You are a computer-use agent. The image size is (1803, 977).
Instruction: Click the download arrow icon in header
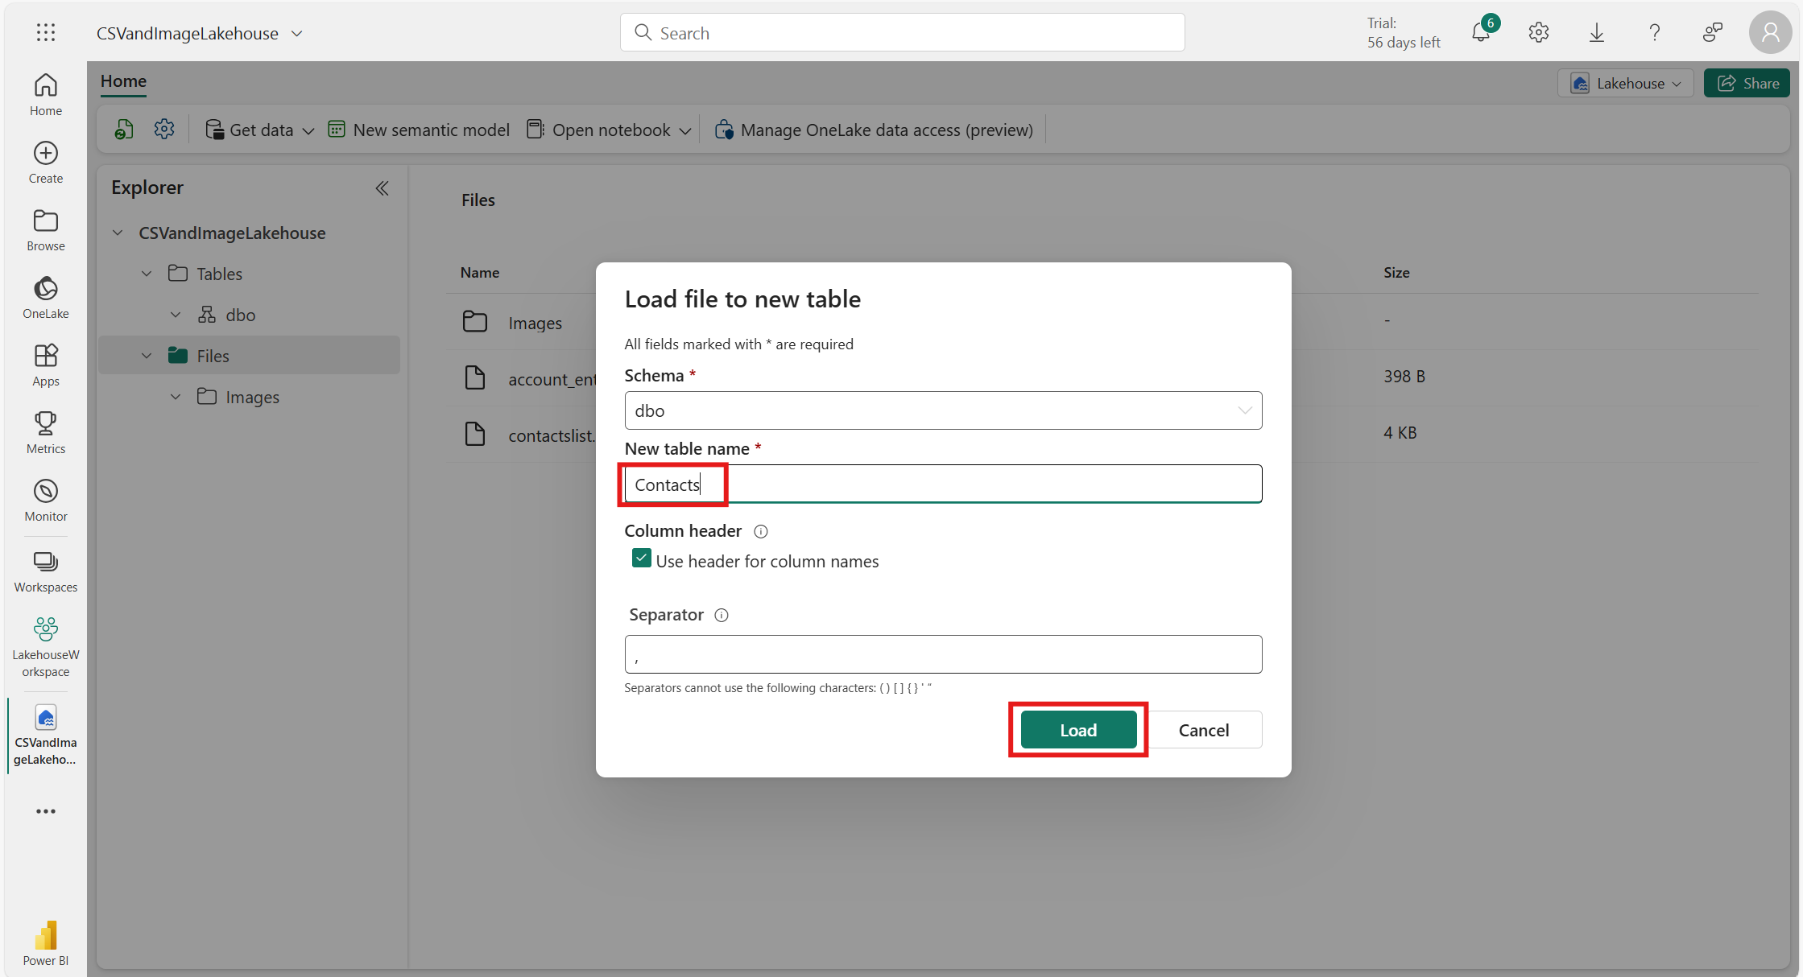coord(1596,33)
